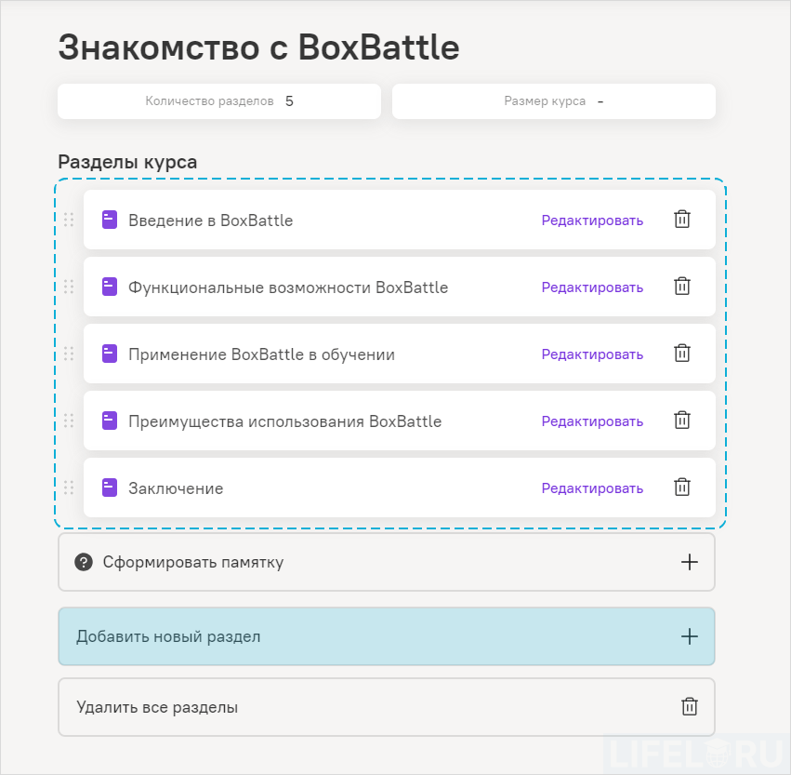Click the course title Знакомство с BoxBattle
The height and width of the screenshot is (775, 791).
pyautogui.click(x=258, y=46)
